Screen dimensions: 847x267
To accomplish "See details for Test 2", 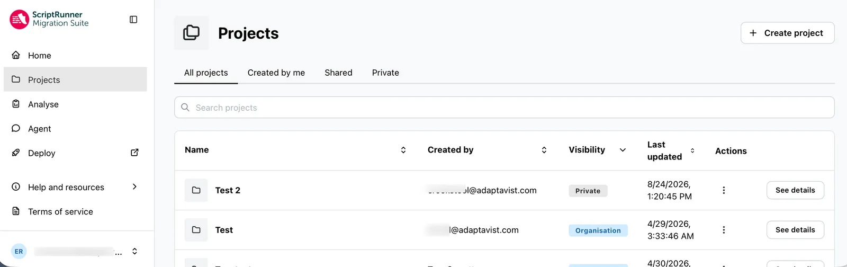I will tap(795, 190).
